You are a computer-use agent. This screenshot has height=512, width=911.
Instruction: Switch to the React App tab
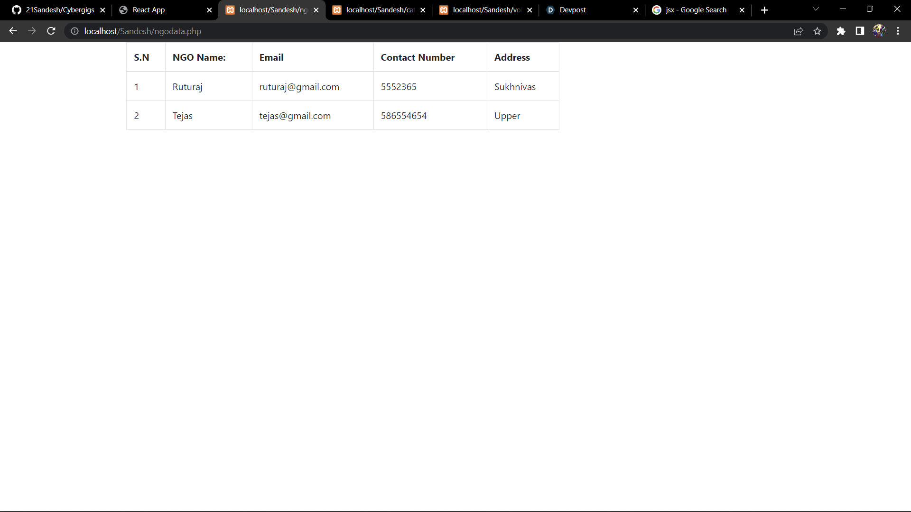click(x=157, y=10)
